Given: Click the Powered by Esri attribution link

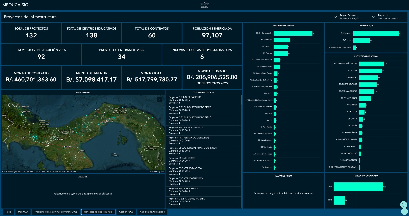Looking at the screenshot, I should (157, 172).
